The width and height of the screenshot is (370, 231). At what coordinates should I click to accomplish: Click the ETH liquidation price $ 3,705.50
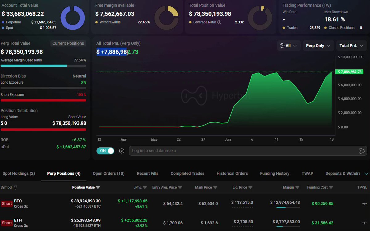(244, 222)
